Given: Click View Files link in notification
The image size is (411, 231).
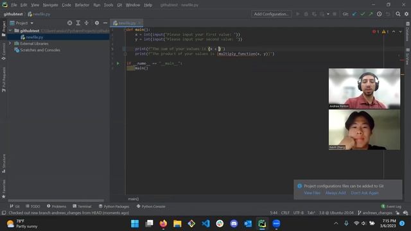Looking at the screenshot, I should pyautogui.click(x=312, y=193).
